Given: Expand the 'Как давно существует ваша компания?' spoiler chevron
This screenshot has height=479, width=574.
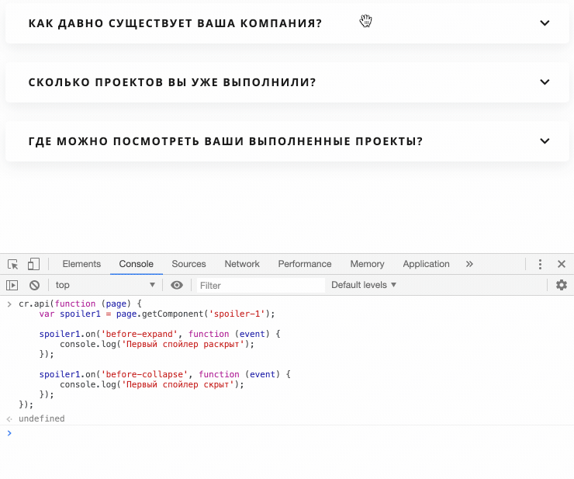Looking at the screenshot, I should click(x=545, y=23).
